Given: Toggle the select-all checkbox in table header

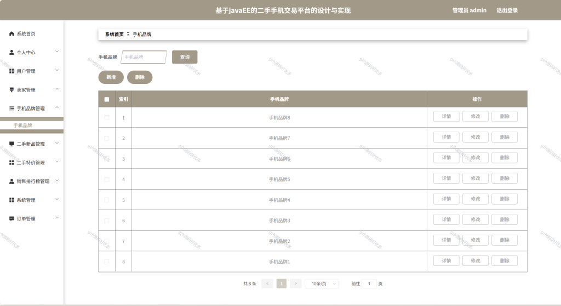Looking at the screenshot, I should point(107,99).
